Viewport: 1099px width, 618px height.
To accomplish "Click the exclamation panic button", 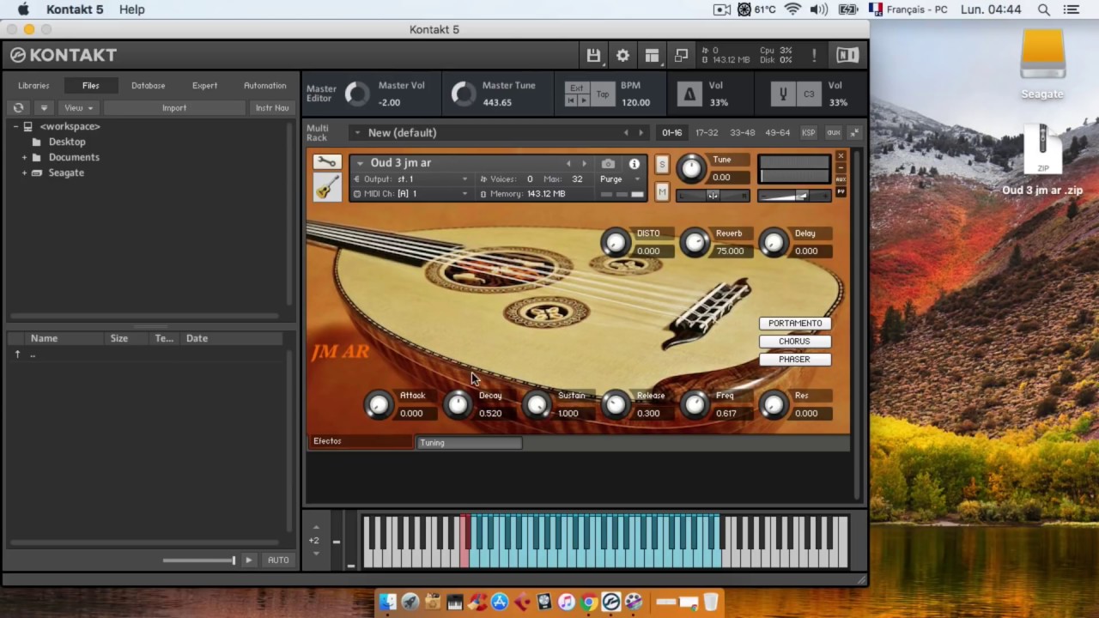I will point(814,56).
